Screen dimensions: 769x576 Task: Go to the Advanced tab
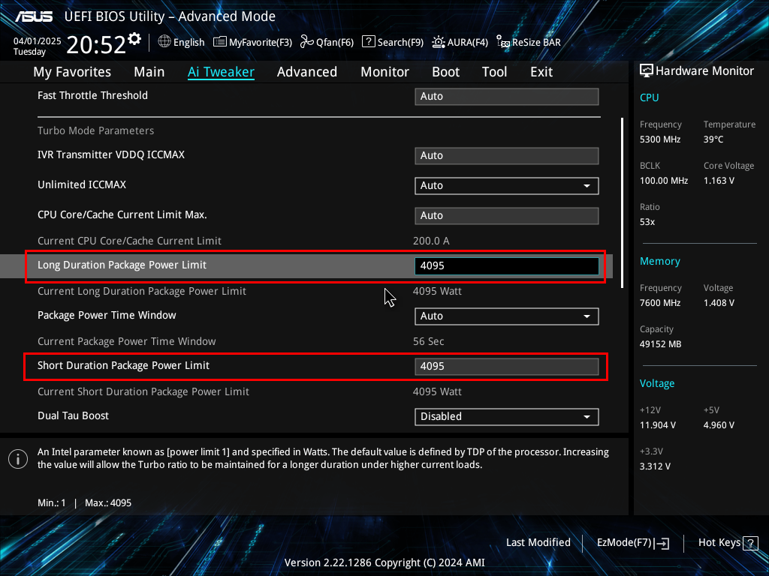tap(307, 72)
